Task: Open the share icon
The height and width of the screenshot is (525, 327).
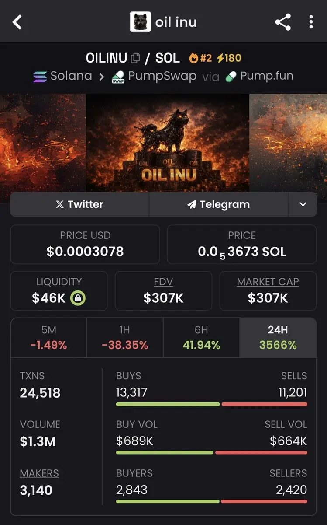Action: [283, 22]
